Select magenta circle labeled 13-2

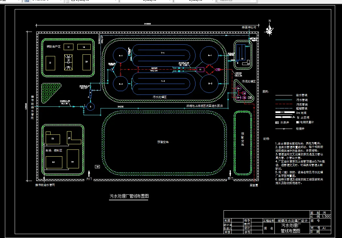tap(239, 97)
